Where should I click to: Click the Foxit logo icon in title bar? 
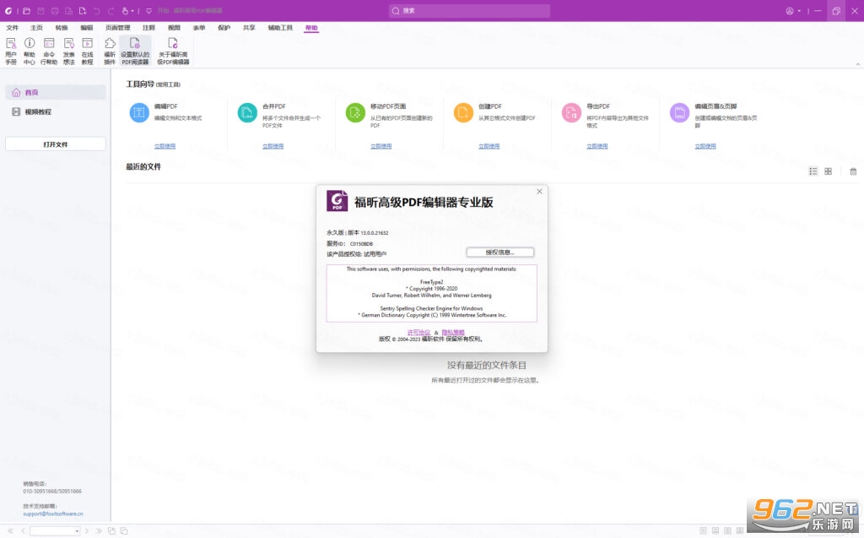click(x=8, y=10)
